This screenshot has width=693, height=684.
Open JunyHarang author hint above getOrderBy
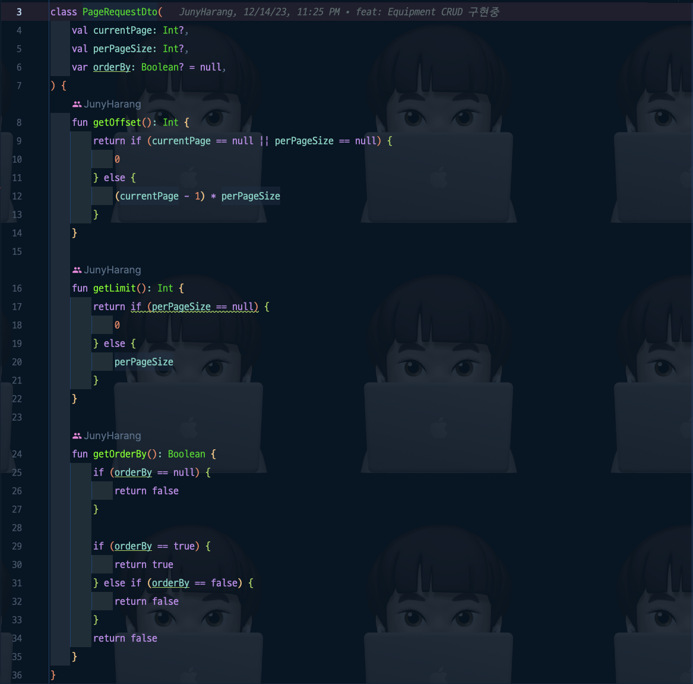[x=112, y=436]
